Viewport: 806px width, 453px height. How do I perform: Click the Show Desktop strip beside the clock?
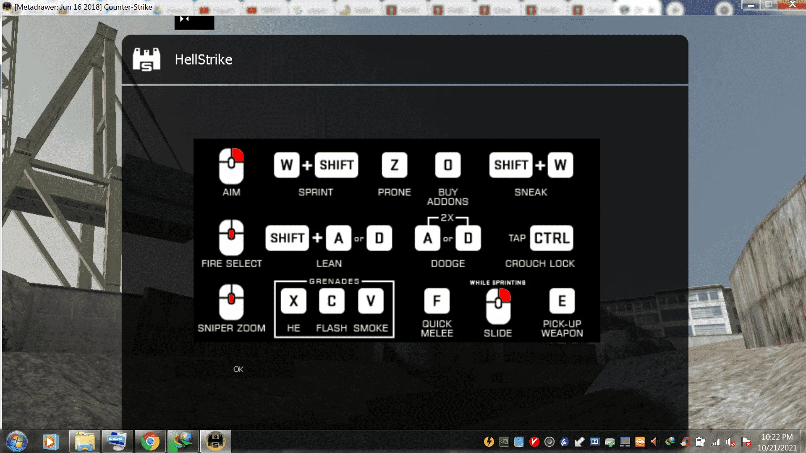(x=803, y=442)
